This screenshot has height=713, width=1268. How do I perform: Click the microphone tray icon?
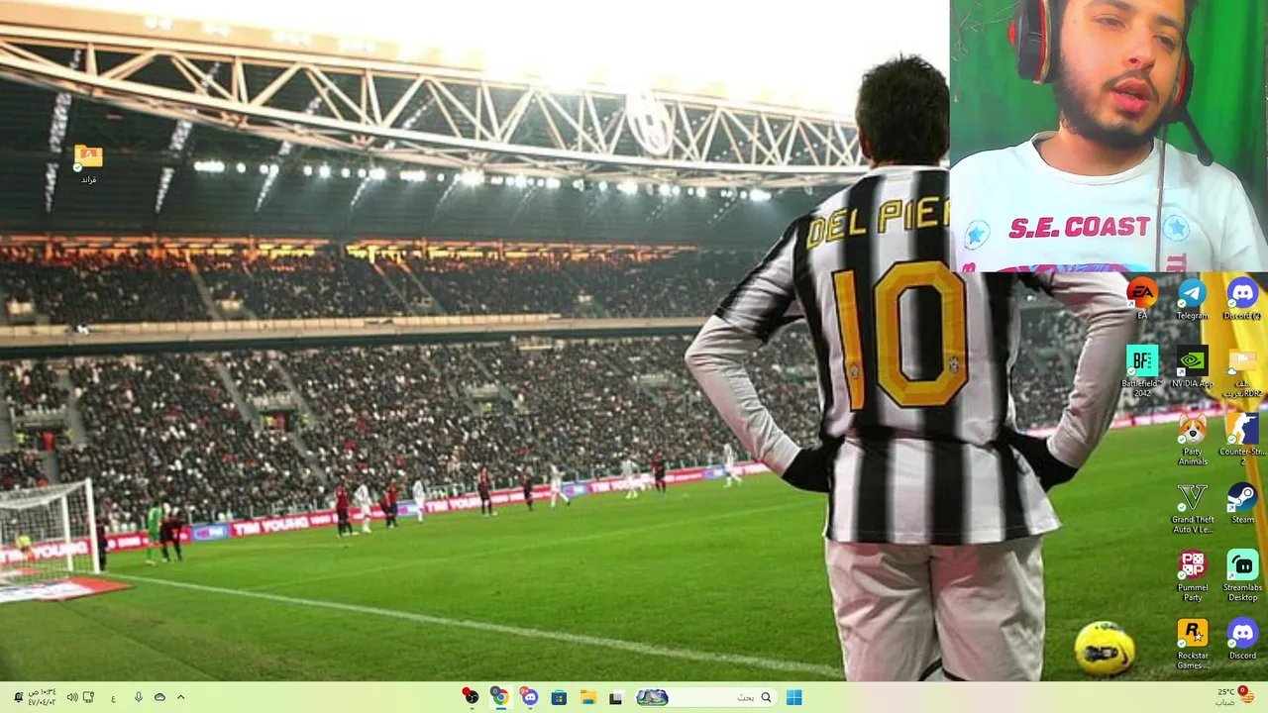138,697
